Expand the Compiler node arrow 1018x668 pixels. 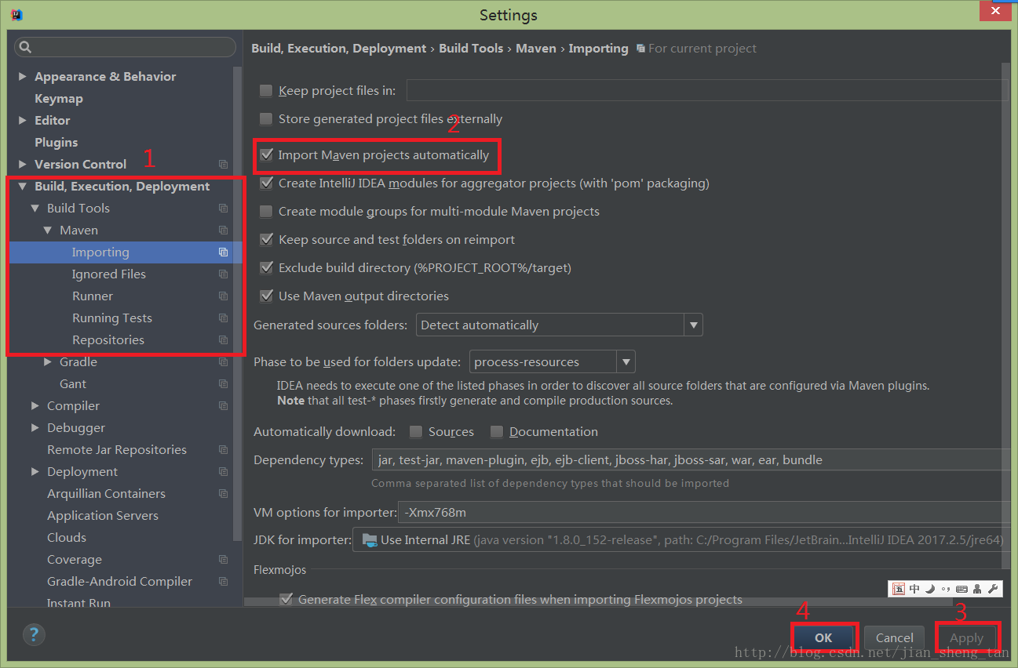[x=35, y=406]
